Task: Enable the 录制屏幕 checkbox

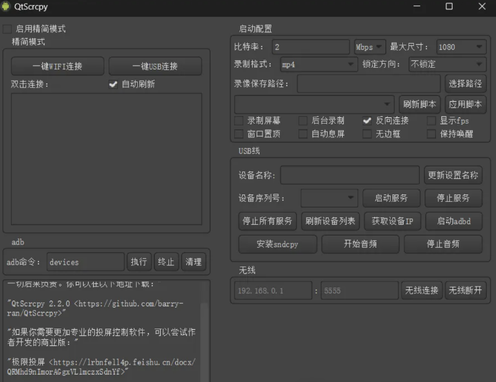Action: [x=239, y=121]
